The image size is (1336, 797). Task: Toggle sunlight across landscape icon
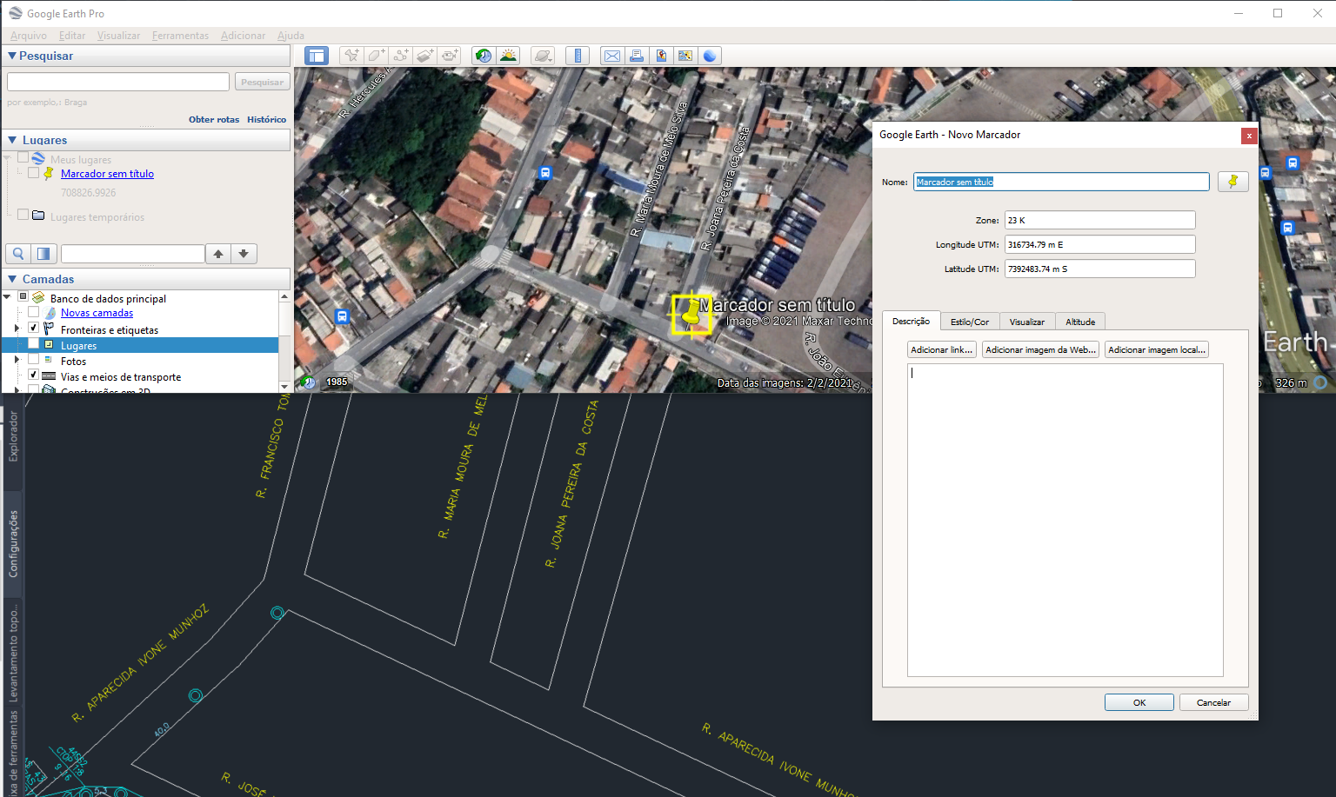(508, 56)
